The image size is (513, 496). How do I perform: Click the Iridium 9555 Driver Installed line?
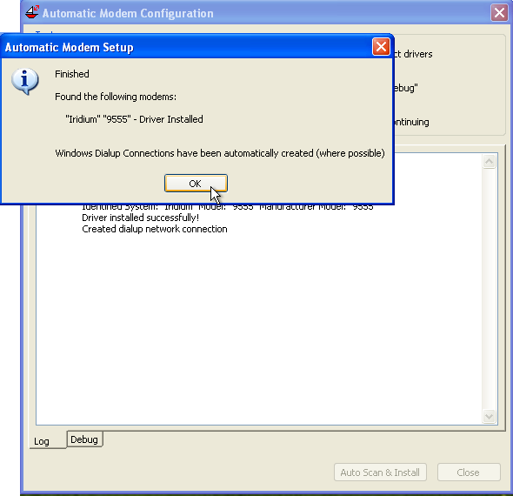point(134,119)
